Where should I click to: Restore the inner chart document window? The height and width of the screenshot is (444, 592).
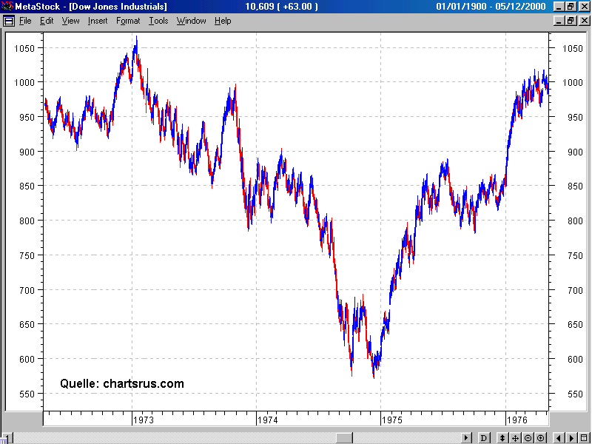point(571,21)
